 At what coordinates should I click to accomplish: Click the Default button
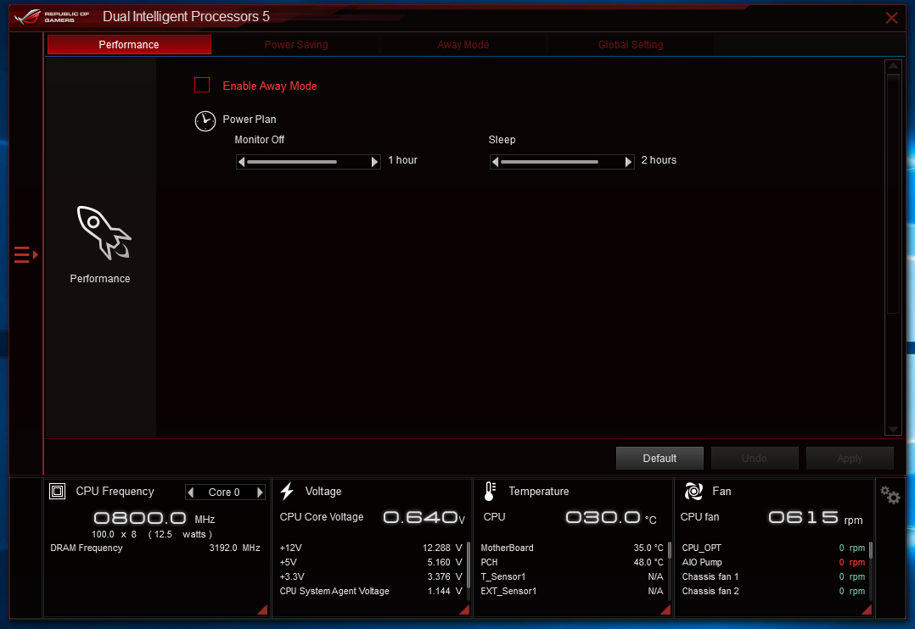tap(660, 459)
